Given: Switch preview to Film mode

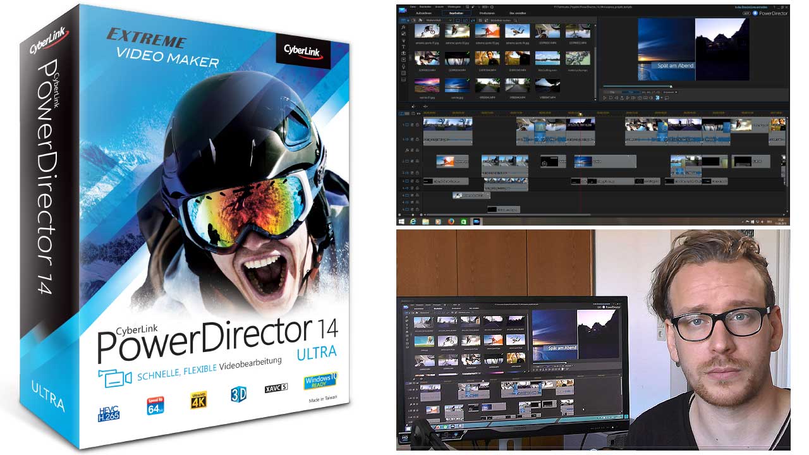Looking at the screenshot, I should (x=631, y=92).
